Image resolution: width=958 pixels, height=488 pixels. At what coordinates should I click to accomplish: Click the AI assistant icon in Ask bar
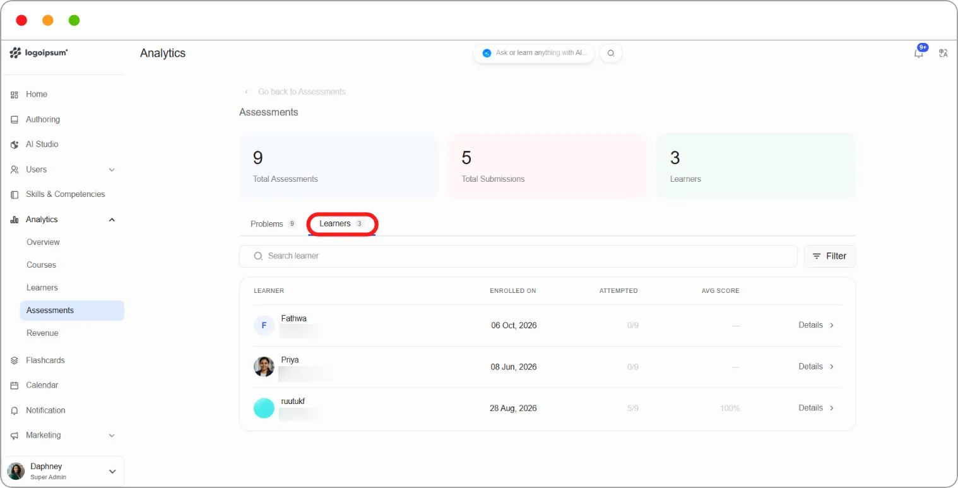pos(487,54)
